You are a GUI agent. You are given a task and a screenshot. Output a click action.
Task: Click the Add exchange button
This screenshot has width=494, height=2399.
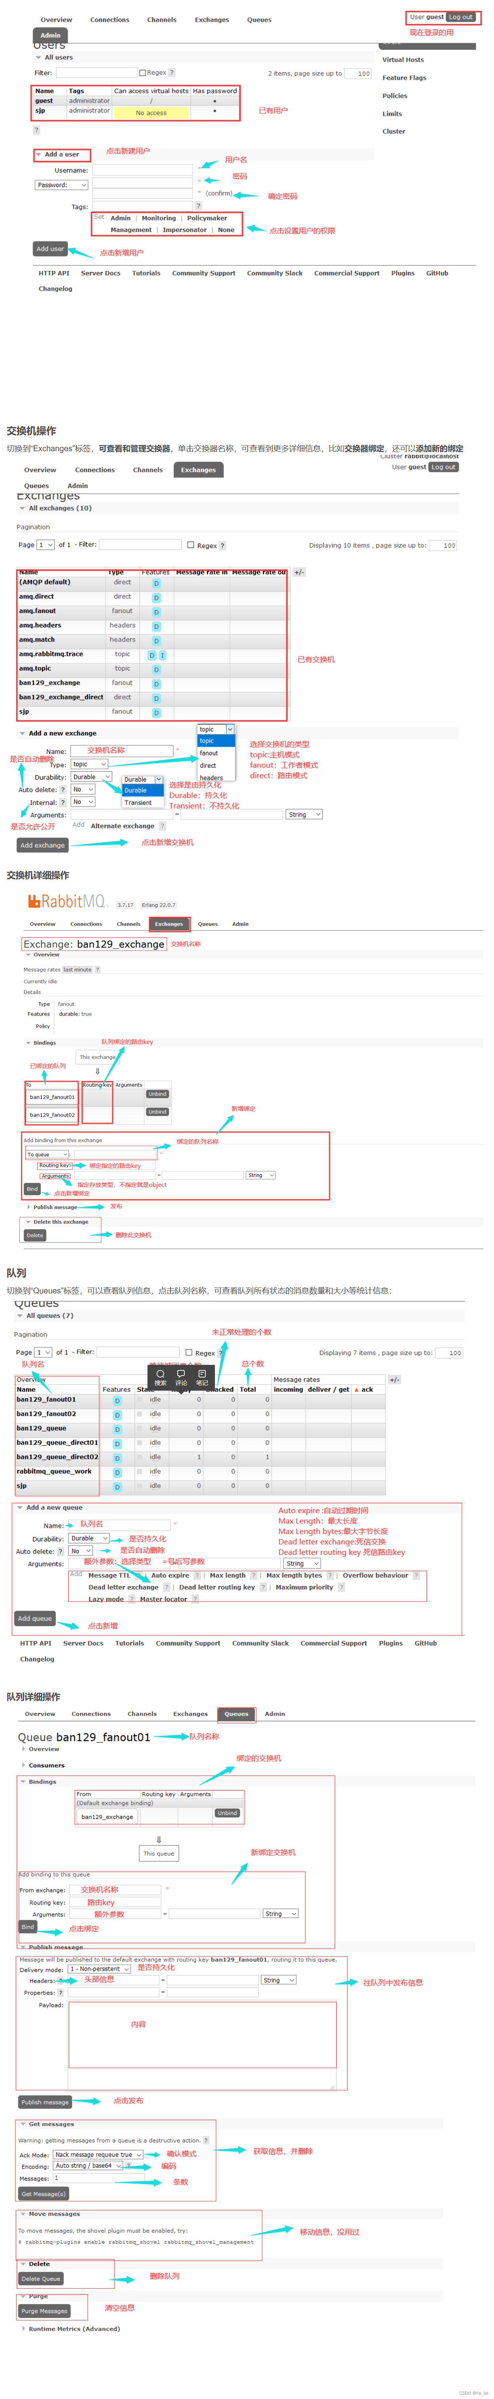pyautogui.click(x=43, y=846)
